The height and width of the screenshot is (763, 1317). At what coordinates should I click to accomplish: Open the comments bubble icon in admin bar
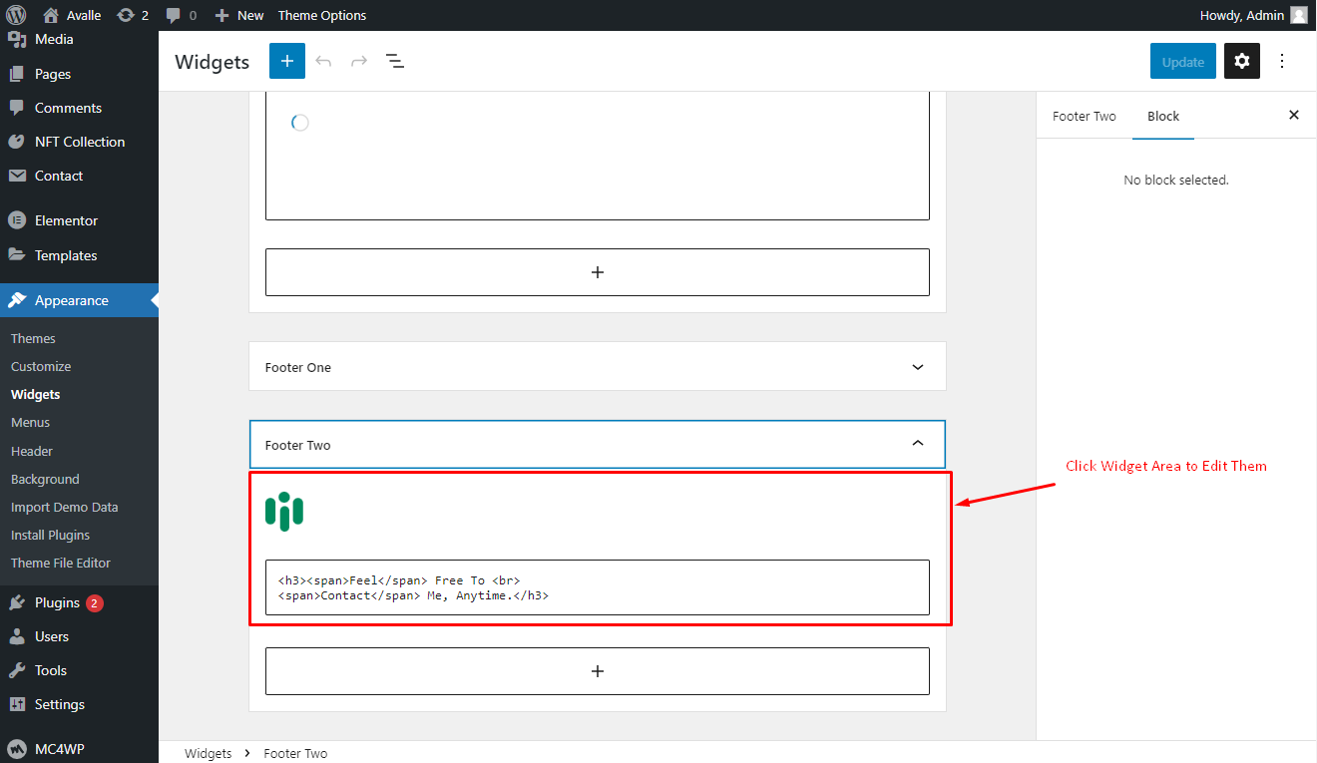point(181,15)
